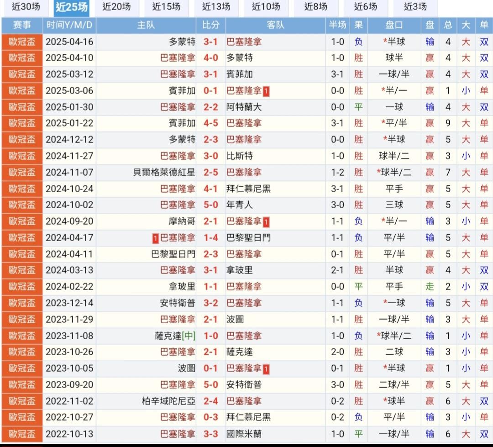This screenshot has height=447, width=493.
Task: Click away team 國際米蘭
Action: (244, 434)
